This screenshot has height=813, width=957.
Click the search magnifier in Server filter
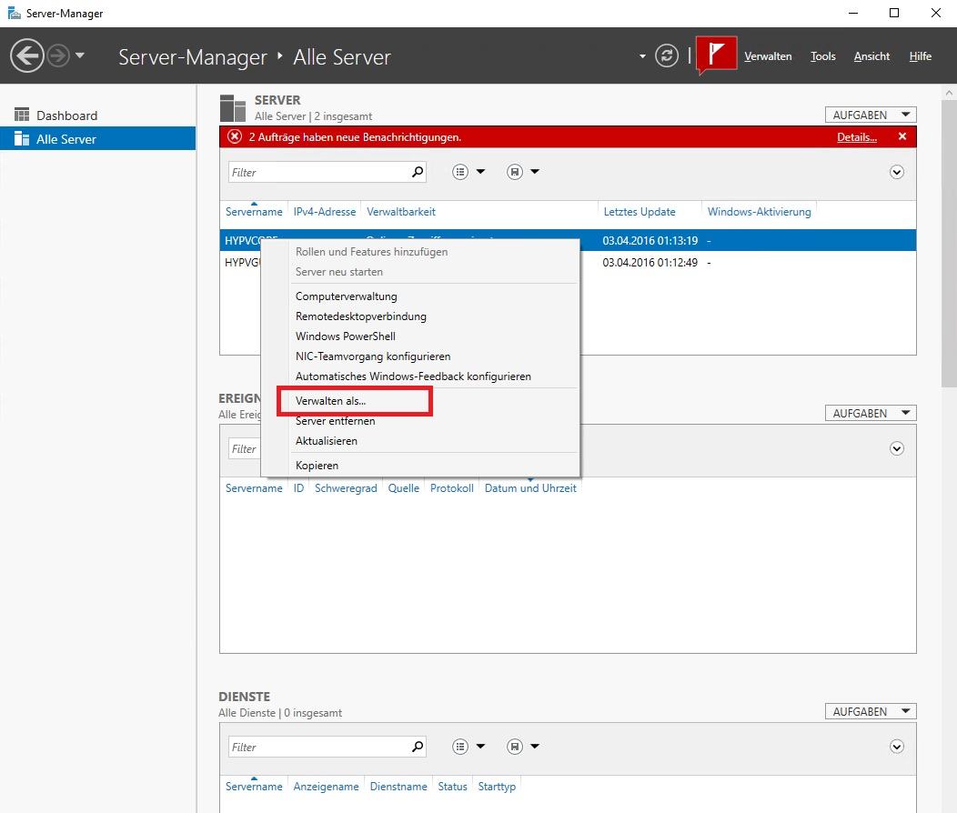(x=418, y=172)
